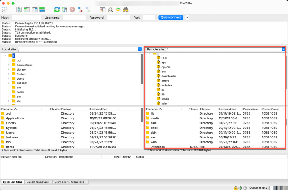This screenshot has width=288, height=190.
Task: Expand dev folder in local tree
Action: click(x=9, y=97)
